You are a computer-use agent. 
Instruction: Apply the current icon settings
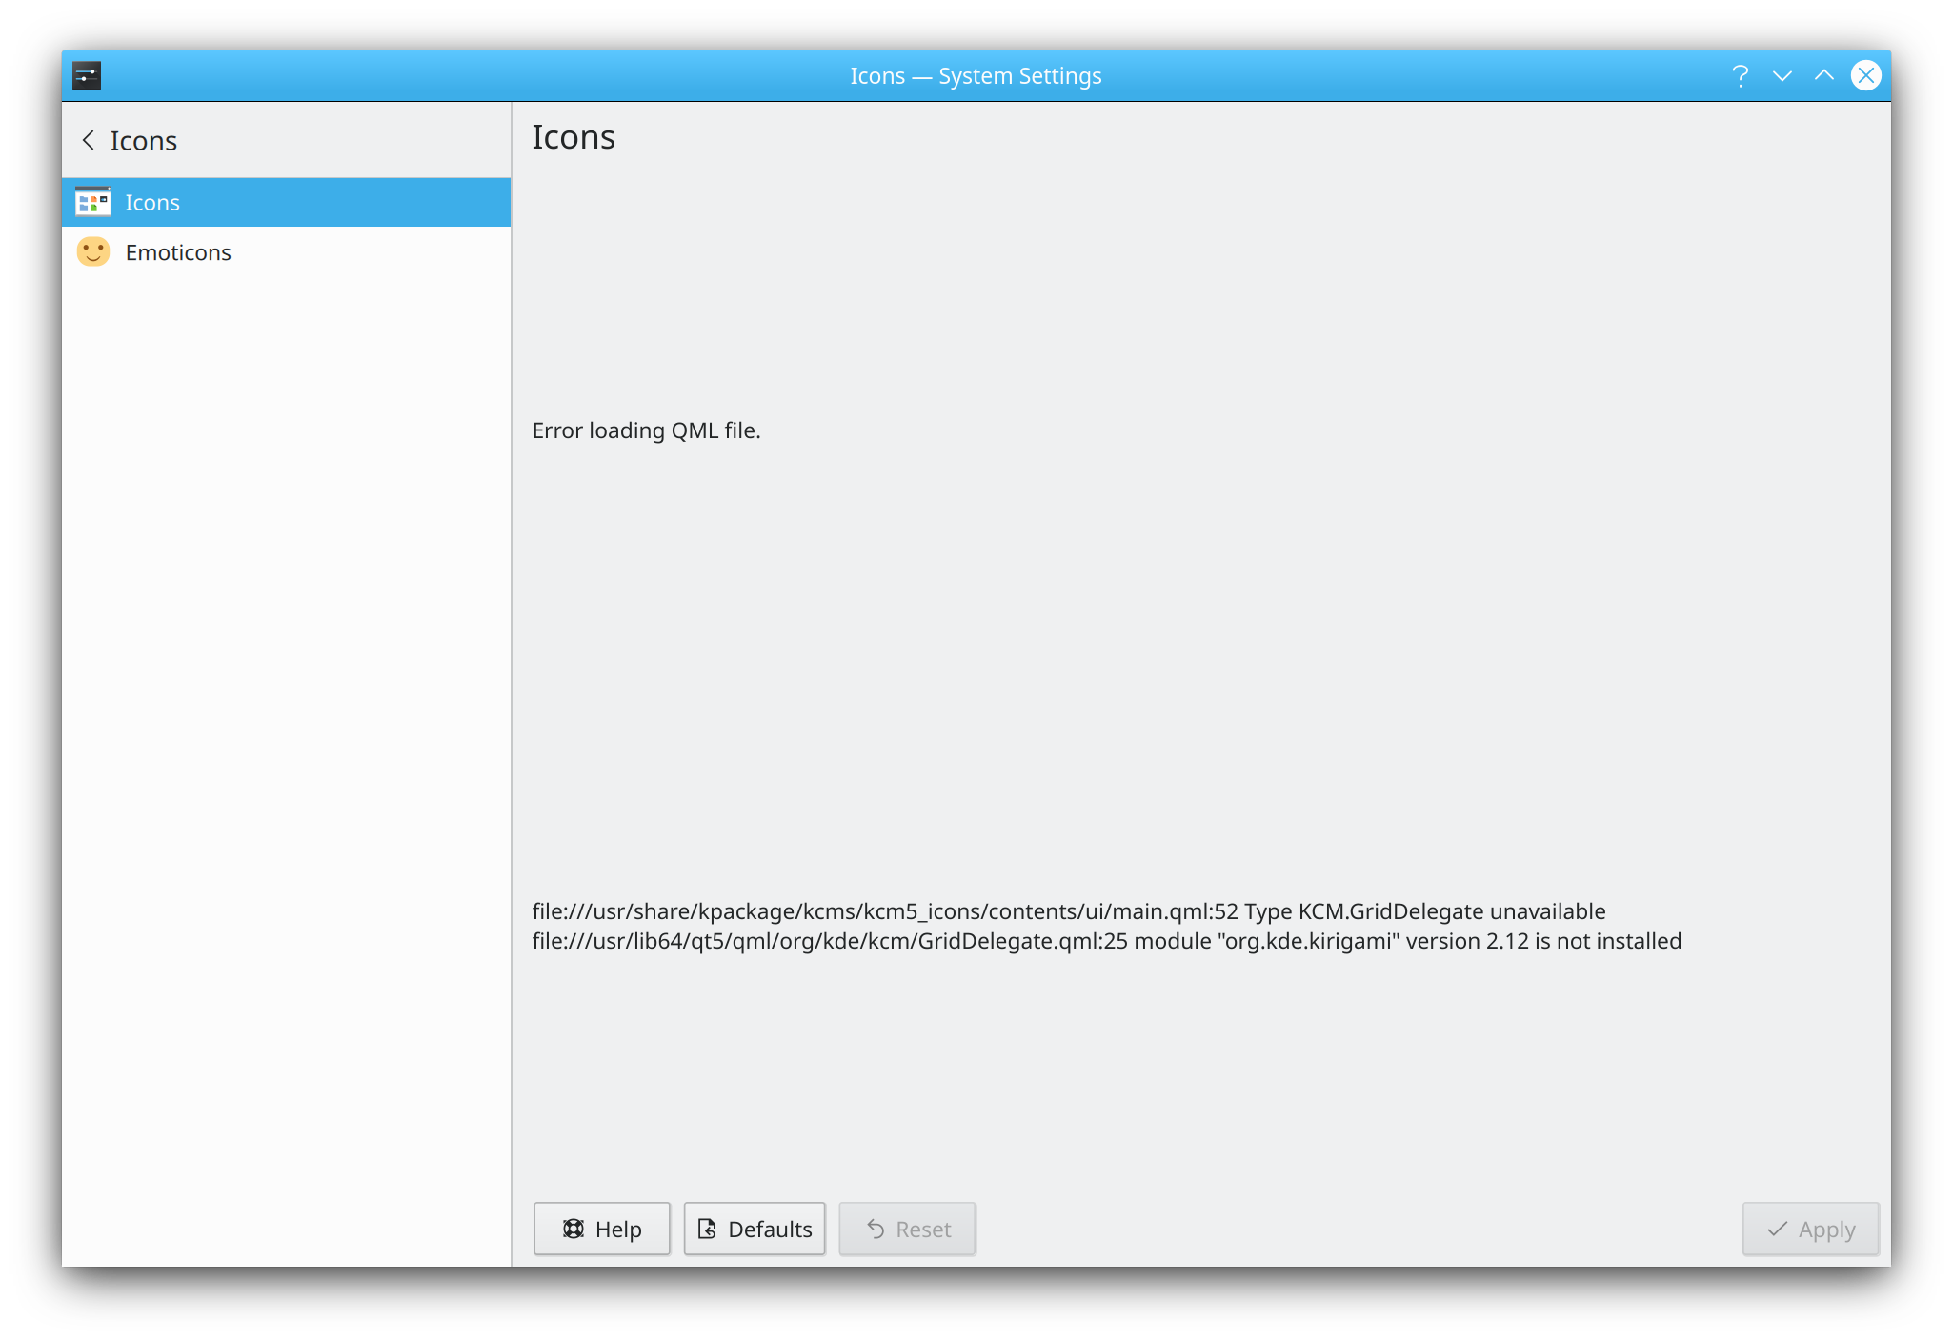tap(1809, 1229)
